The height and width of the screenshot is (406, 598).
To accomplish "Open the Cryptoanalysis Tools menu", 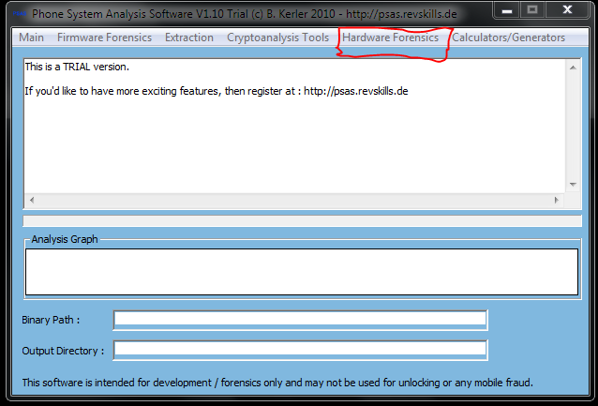I will [278, 38].
